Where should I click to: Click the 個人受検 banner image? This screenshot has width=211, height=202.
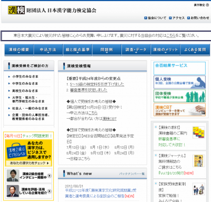coord(179,82)
